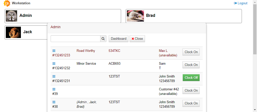257x112 pixels.
Task: Toggle Clock Off for John Smith 123TST job
Action: [191, 78]
